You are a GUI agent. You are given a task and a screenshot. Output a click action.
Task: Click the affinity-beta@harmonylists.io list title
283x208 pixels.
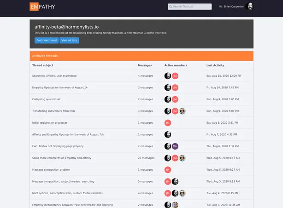66,27
